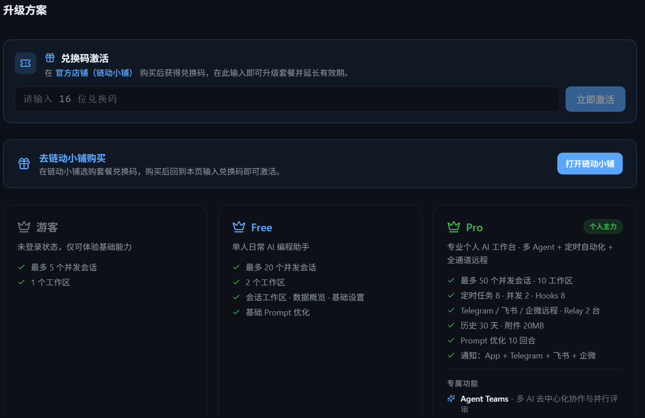
Task: Click the blue crown icon of Free plan
Action: [239, 226]
